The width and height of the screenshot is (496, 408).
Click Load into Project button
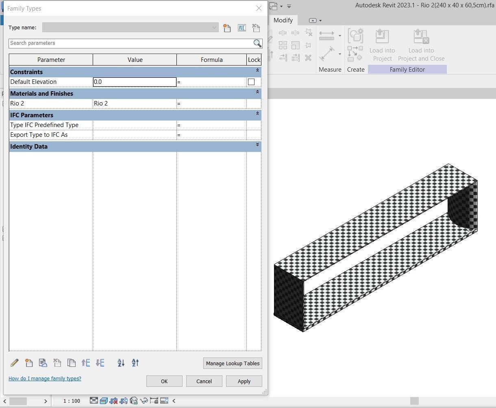pos(382,45)
